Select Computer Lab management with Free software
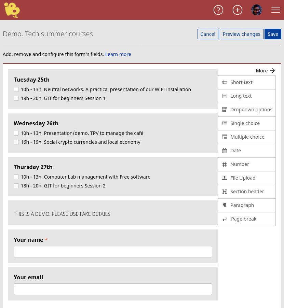 16,177
